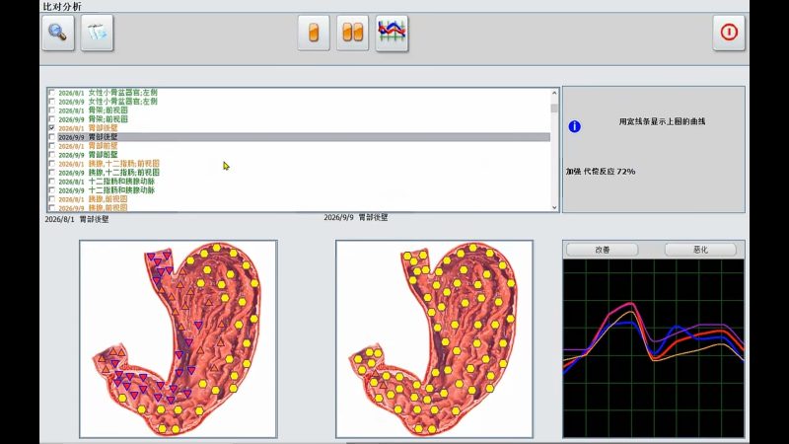
Task: Select orange row text 2026/8/1 胃部後壁
Action: click(x=88, y=128)
